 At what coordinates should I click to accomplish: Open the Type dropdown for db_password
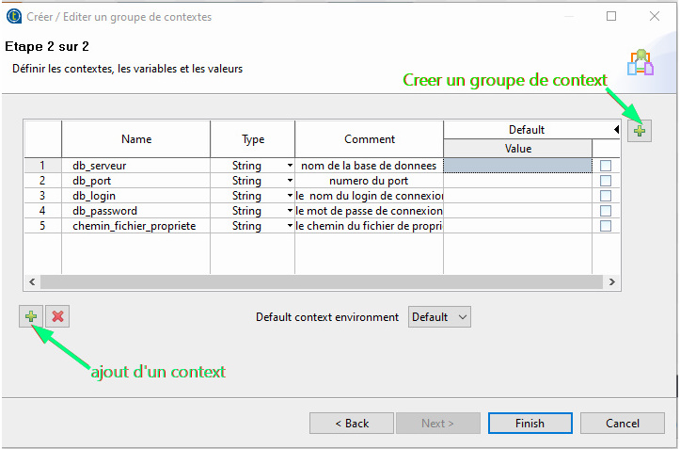click(x=290, y=211)
